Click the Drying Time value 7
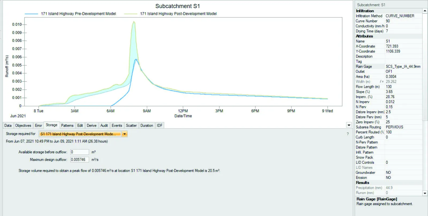Viewport: 428px width, 216px height. click(387, 31)
